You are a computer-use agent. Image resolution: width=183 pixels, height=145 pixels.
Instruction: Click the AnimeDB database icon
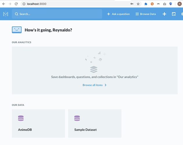pyautogui.click(x=21, y=118)
